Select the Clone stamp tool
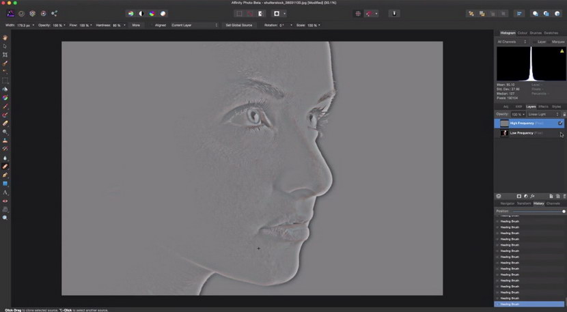Screen dimensions: 567x312 [x=5, y=141]
